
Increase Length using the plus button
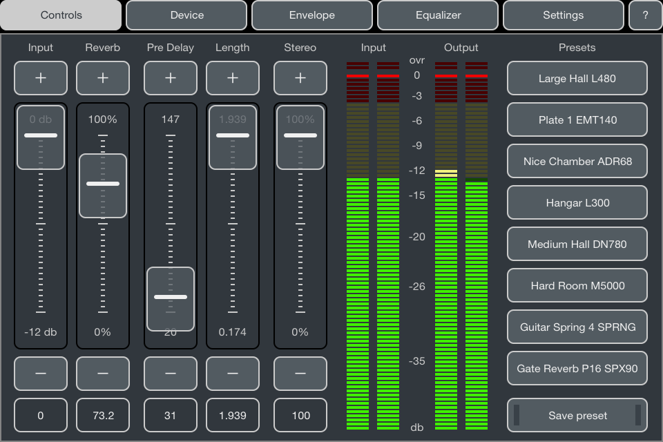(233, 78)
